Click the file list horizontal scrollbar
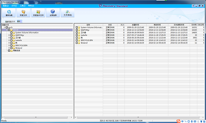This screenshot has width=206, height=123. (138, 117)
